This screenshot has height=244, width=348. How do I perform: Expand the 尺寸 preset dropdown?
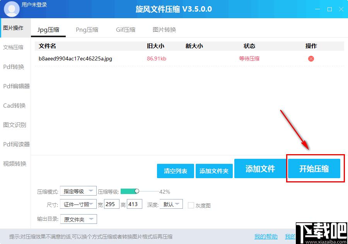click(78, 204)
